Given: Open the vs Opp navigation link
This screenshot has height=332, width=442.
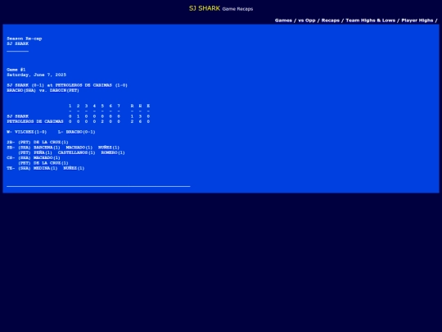Looking at the screenshot, I should [307, 20].
